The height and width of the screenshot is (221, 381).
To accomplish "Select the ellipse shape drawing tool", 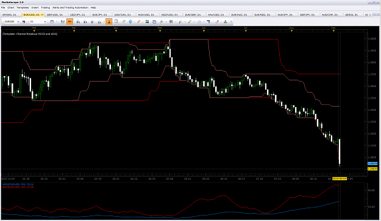I will [x=199, y=21].
